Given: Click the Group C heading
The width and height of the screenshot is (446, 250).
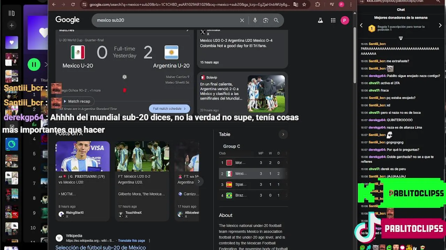Looking at the screenshot, I should (231, 146).
